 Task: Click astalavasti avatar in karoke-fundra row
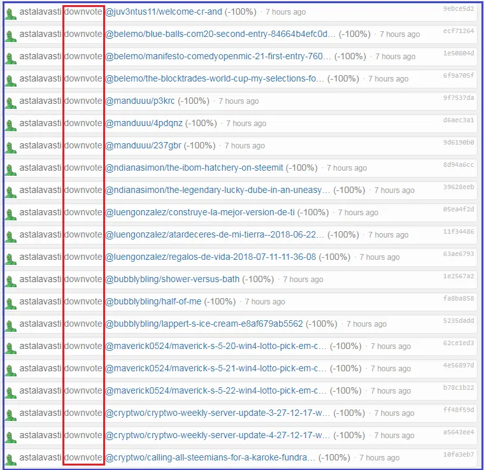click(x=11, y=459)
